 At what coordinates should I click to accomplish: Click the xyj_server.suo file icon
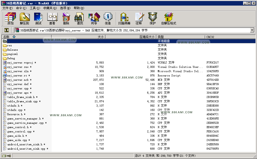coord(5,67)
